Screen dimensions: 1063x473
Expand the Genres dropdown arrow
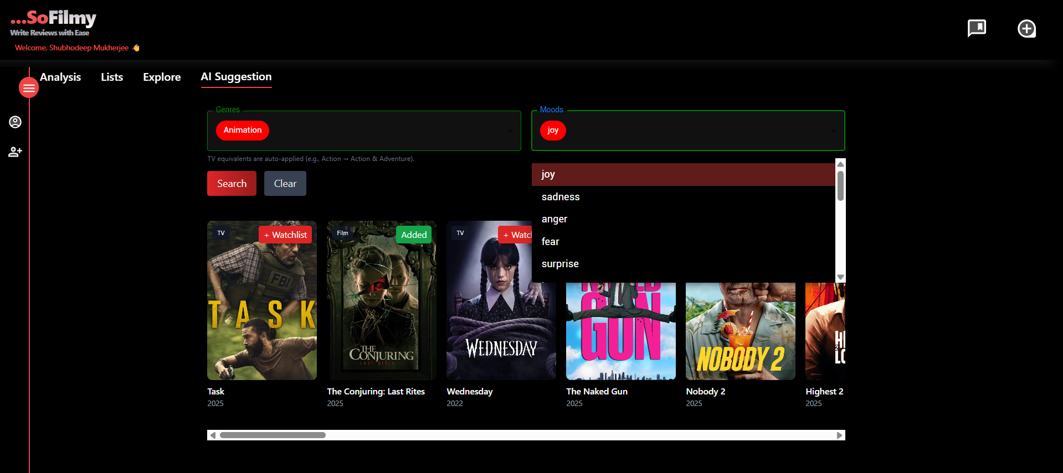tap(509, 131)
